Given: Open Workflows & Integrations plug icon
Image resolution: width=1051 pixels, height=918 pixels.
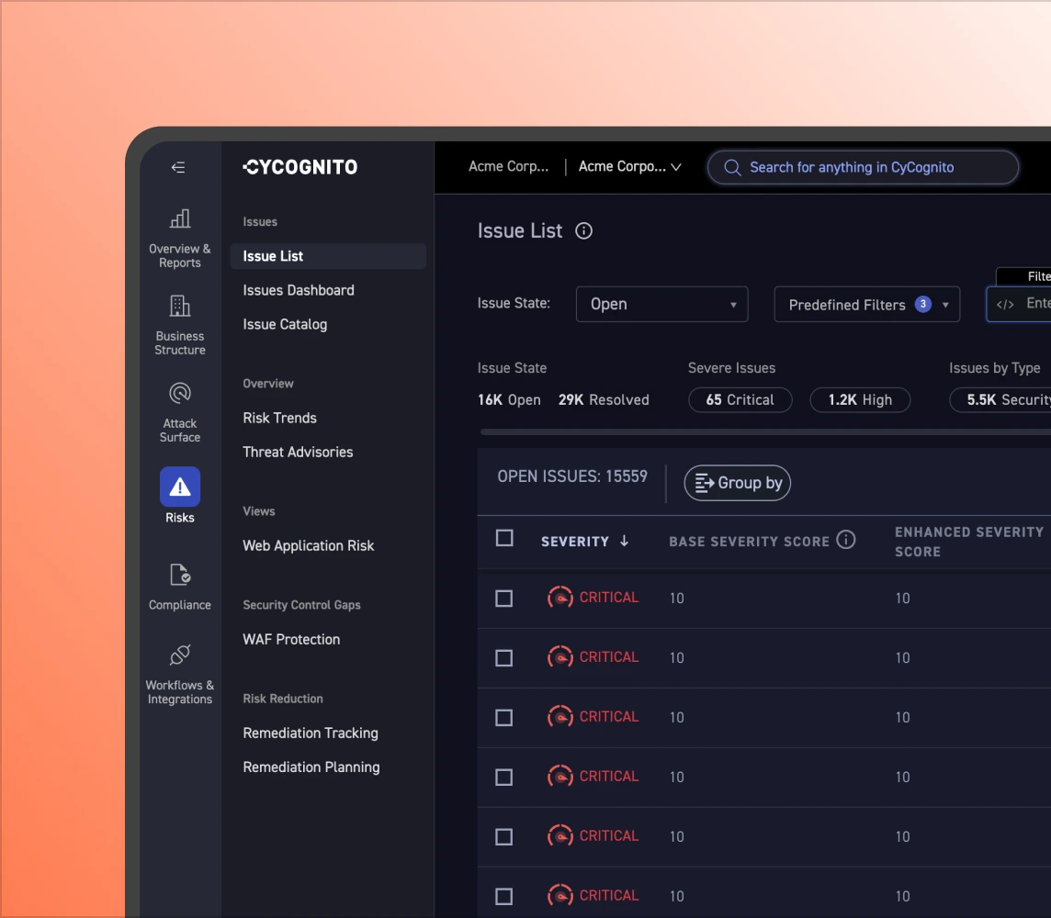Looking at the screenshot, I should coord(180,655).
